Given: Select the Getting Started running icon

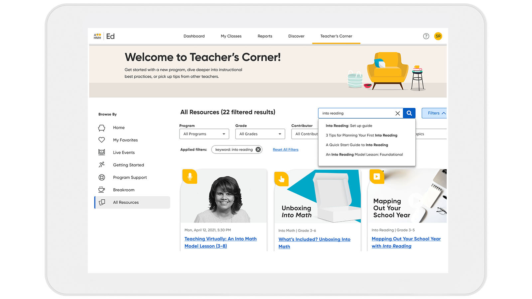Looking at the screenshot, I should coord(101,164).
